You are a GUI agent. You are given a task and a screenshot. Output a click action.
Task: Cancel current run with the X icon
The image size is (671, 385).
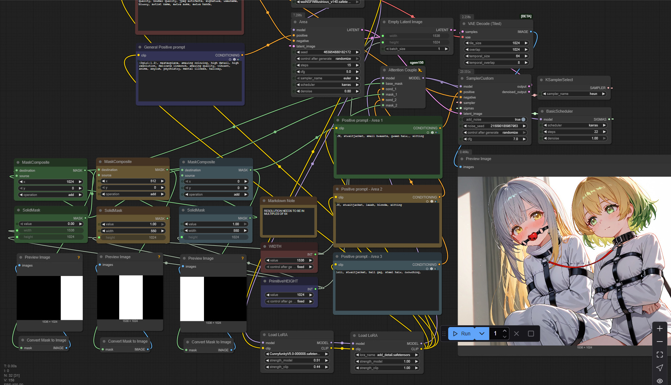[x=516, y=334]
